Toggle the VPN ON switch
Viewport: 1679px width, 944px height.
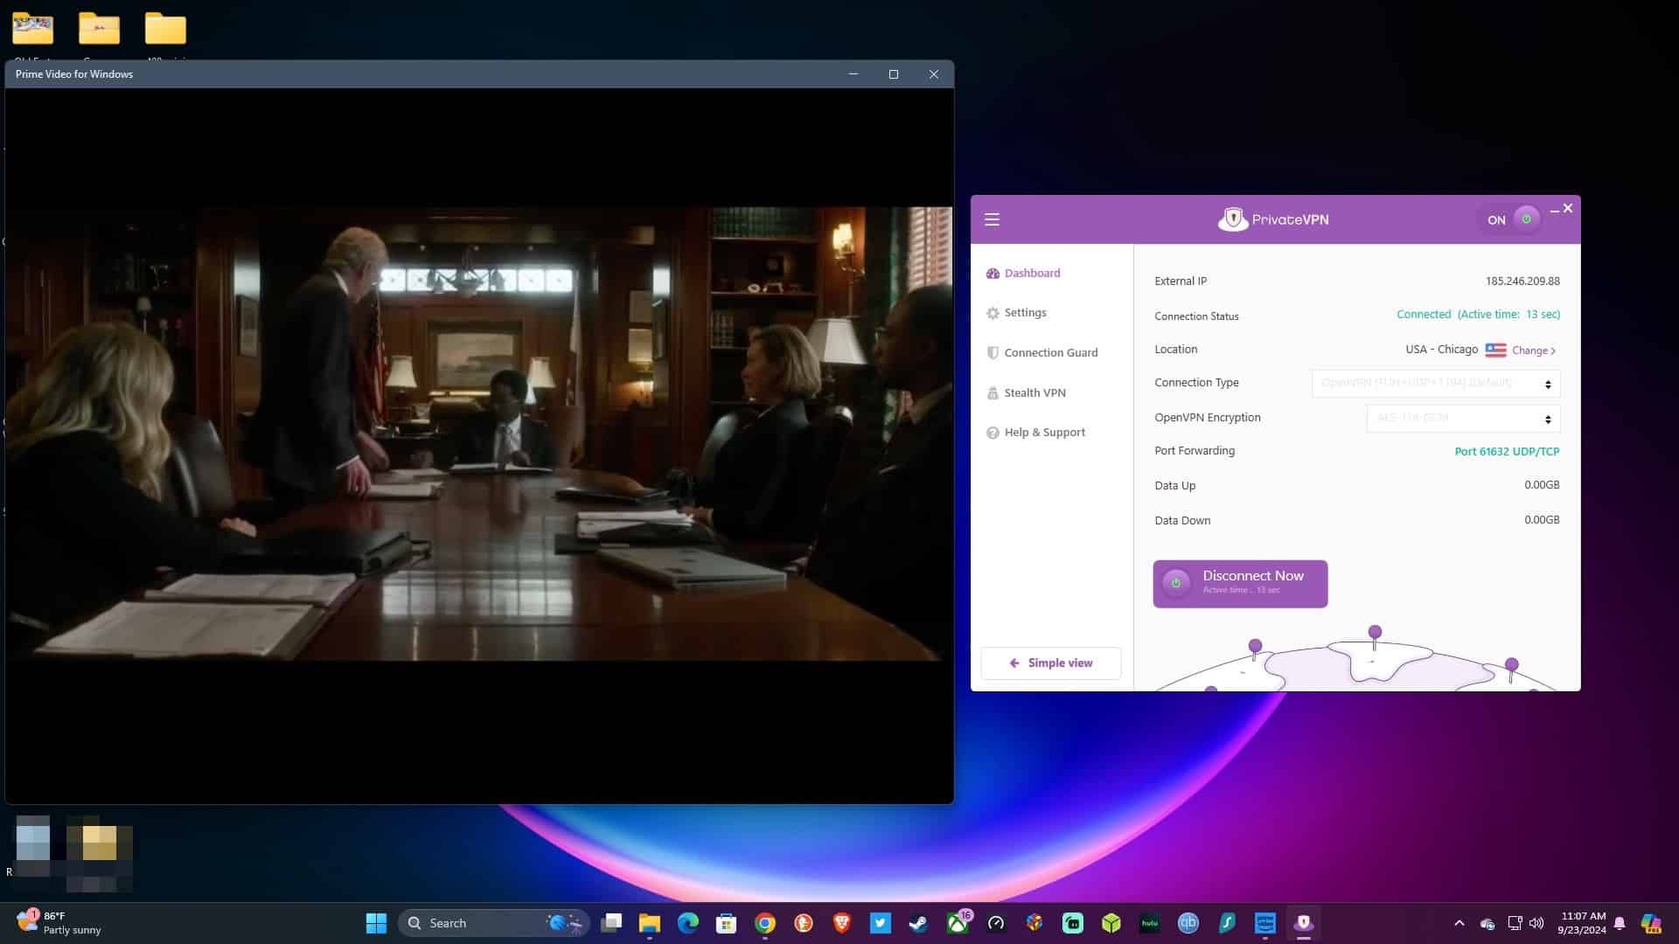pos(1509,219)
